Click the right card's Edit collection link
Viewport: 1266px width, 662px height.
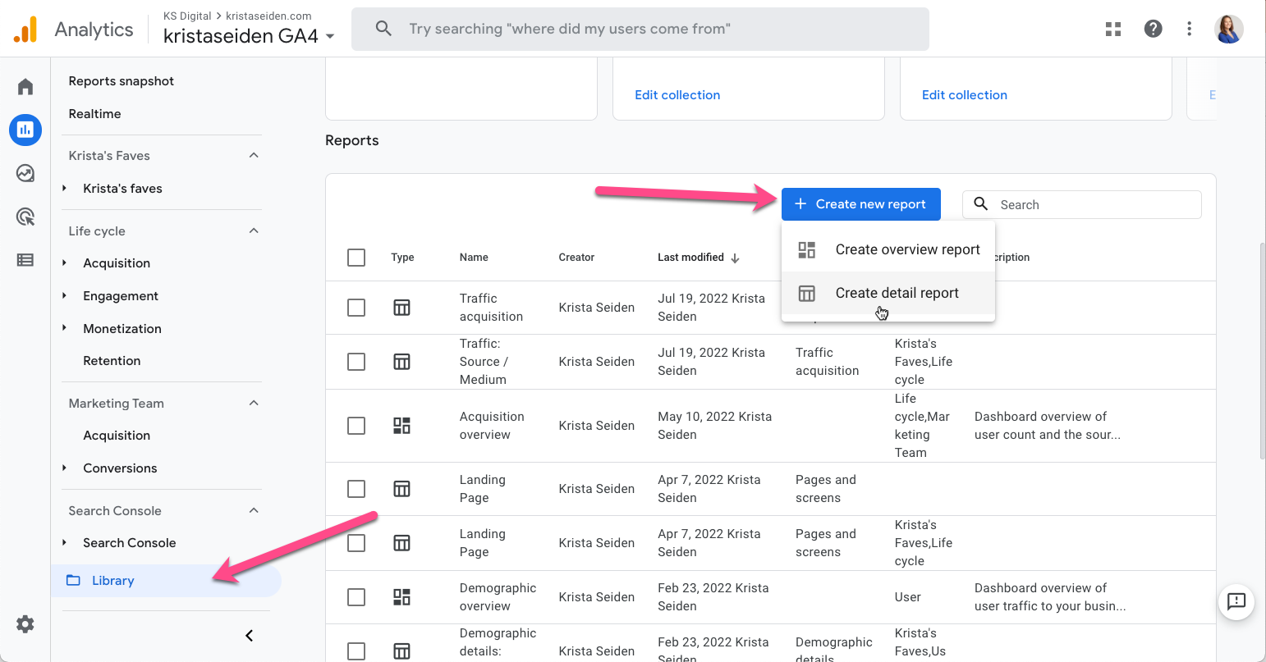coord(965,95)
